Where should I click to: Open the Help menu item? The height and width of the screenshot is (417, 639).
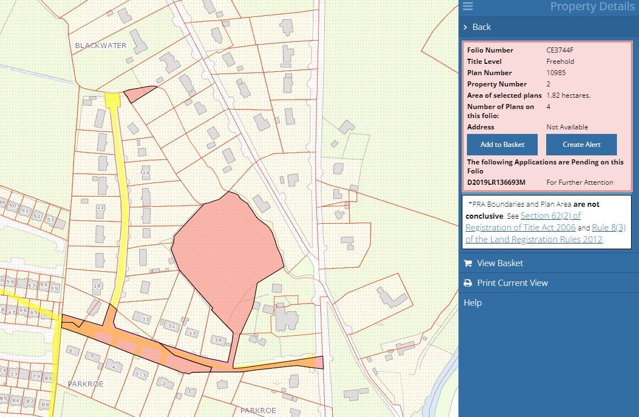click(473, 303)
